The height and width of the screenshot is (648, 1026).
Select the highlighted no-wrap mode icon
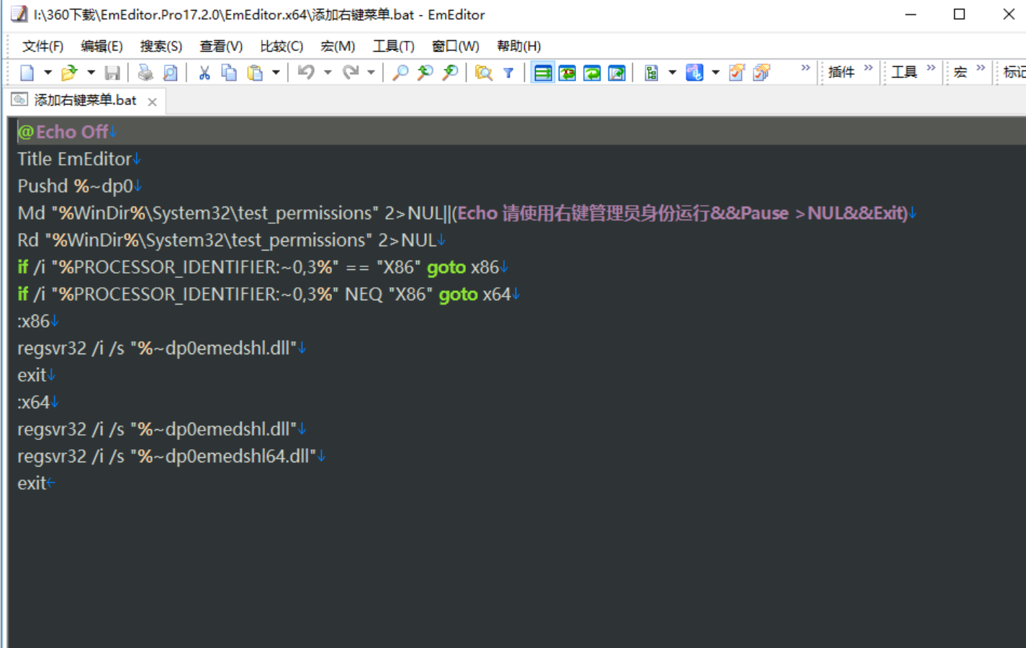[x=543, y=72]
